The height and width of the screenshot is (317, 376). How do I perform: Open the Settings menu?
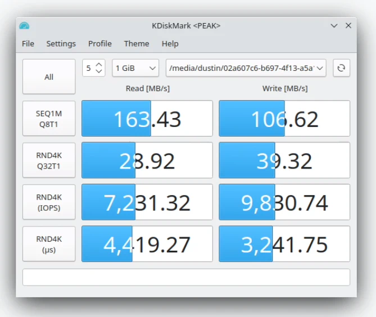coord(61,44)
